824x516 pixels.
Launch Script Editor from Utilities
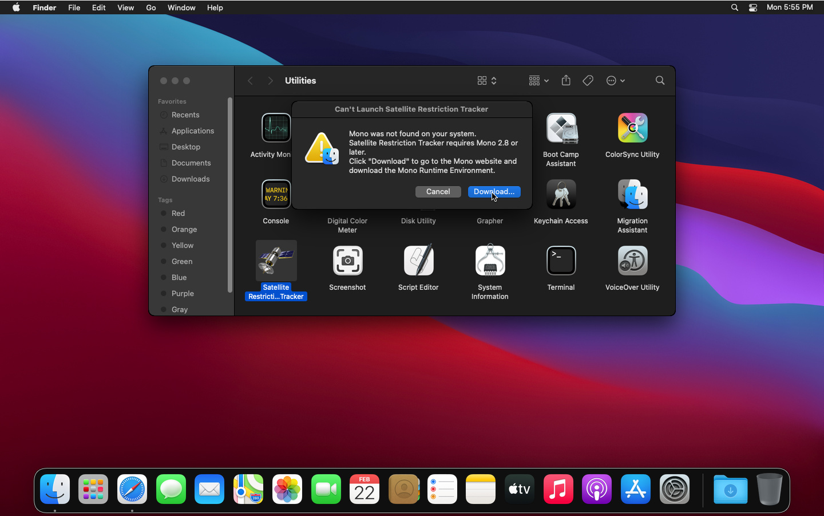(418, 261)
